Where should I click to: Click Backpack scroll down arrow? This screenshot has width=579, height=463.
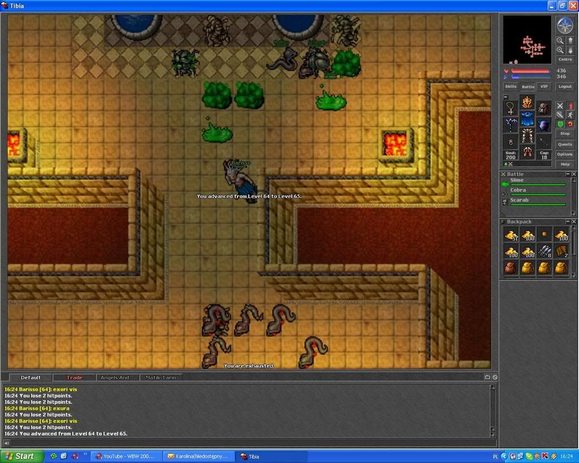[573, 275]
